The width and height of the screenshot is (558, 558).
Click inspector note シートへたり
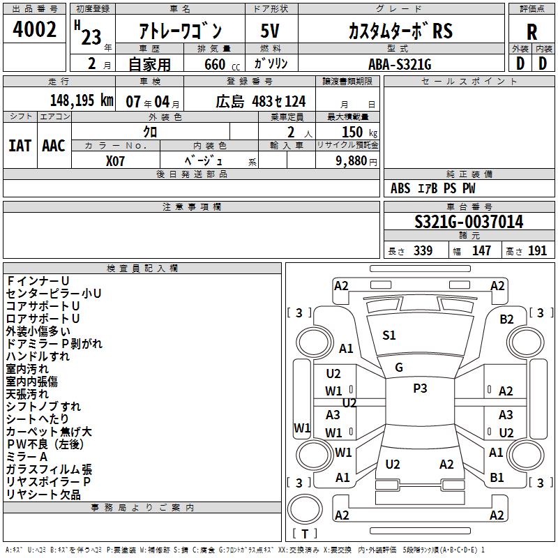pos(38,419)
